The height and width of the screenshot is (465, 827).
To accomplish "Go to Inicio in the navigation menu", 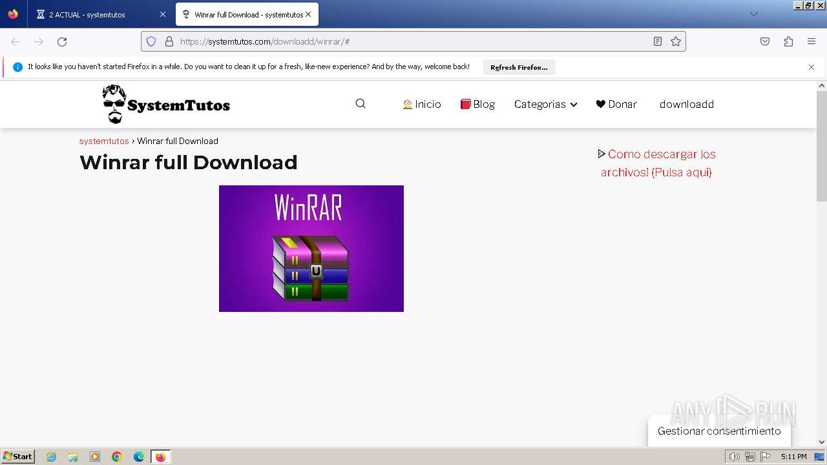I will (422, 104).
